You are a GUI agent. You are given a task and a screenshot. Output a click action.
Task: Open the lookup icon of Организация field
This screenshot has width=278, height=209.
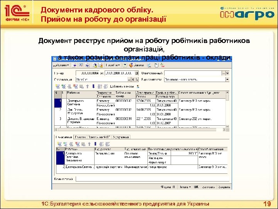[137, 79]
